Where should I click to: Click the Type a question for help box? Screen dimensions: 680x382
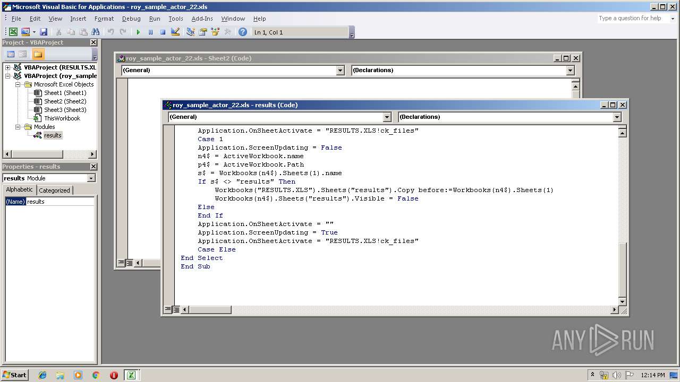(632, 18)
